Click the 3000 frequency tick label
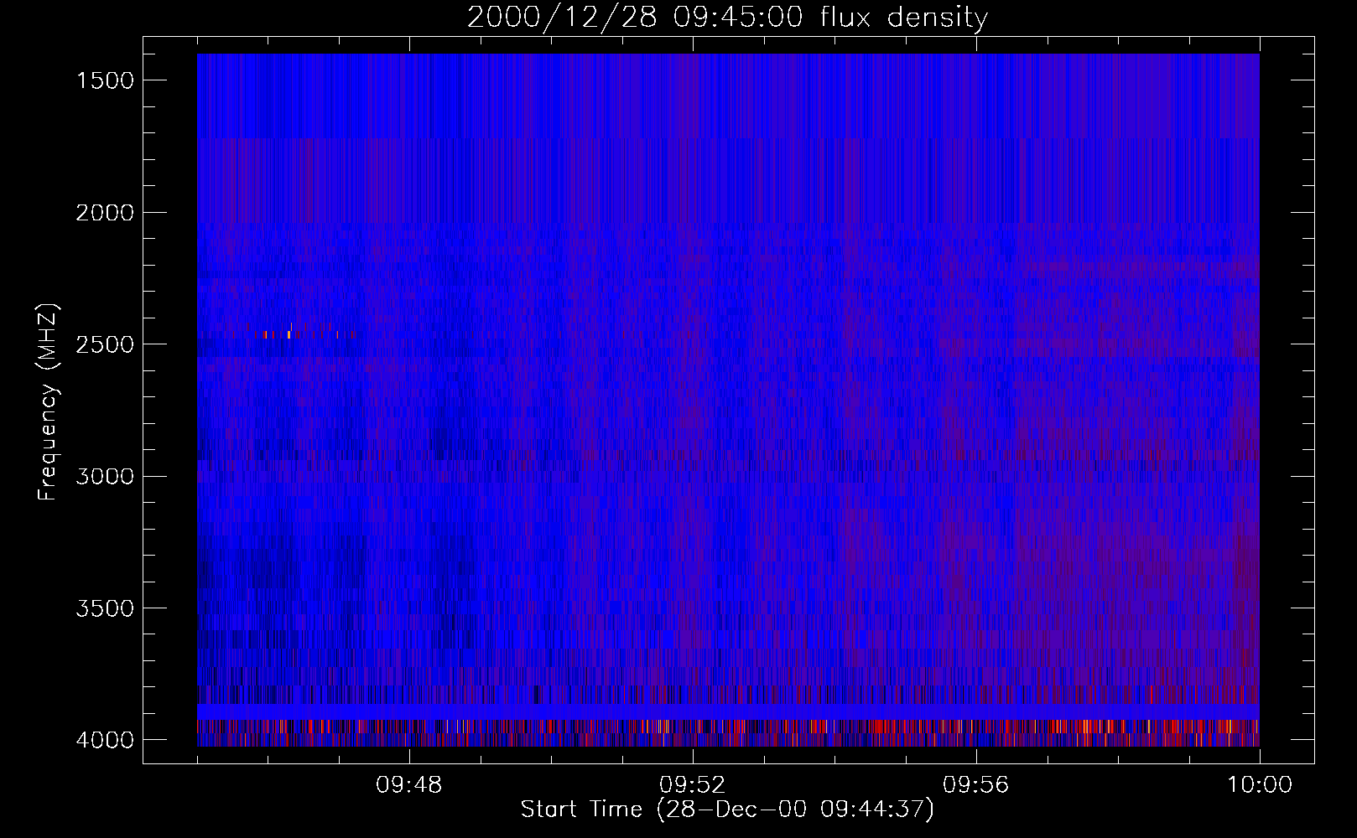Screen dimensions: 1357x838 105,477
